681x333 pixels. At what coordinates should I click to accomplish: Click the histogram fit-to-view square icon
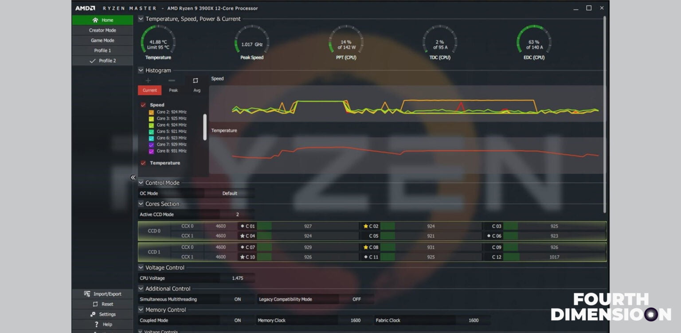(195, 80)
